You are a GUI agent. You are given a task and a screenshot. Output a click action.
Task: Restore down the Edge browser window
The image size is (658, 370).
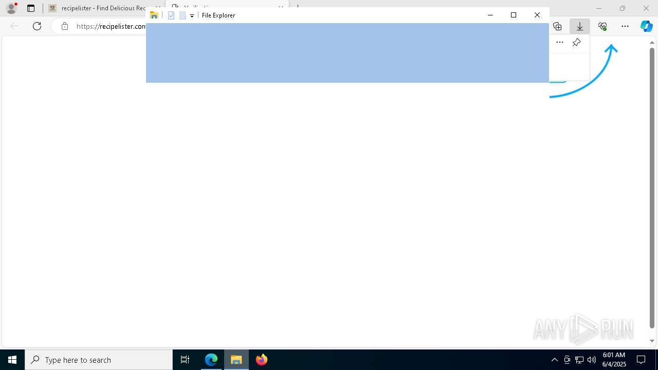[x=623, y=8]
